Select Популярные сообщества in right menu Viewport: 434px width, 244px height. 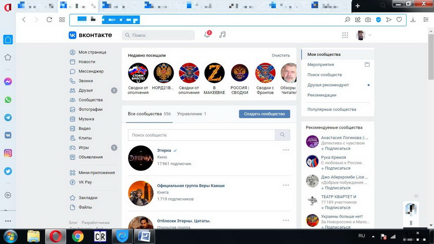click(332, 109)
